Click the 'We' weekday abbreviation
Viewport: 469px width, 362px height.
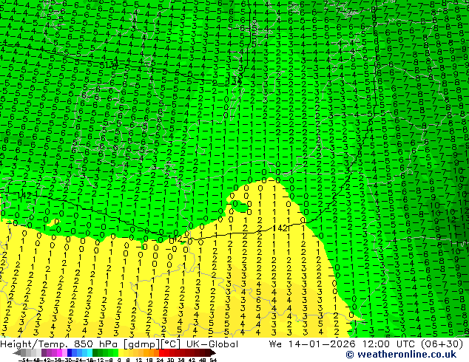click(275, 344)
